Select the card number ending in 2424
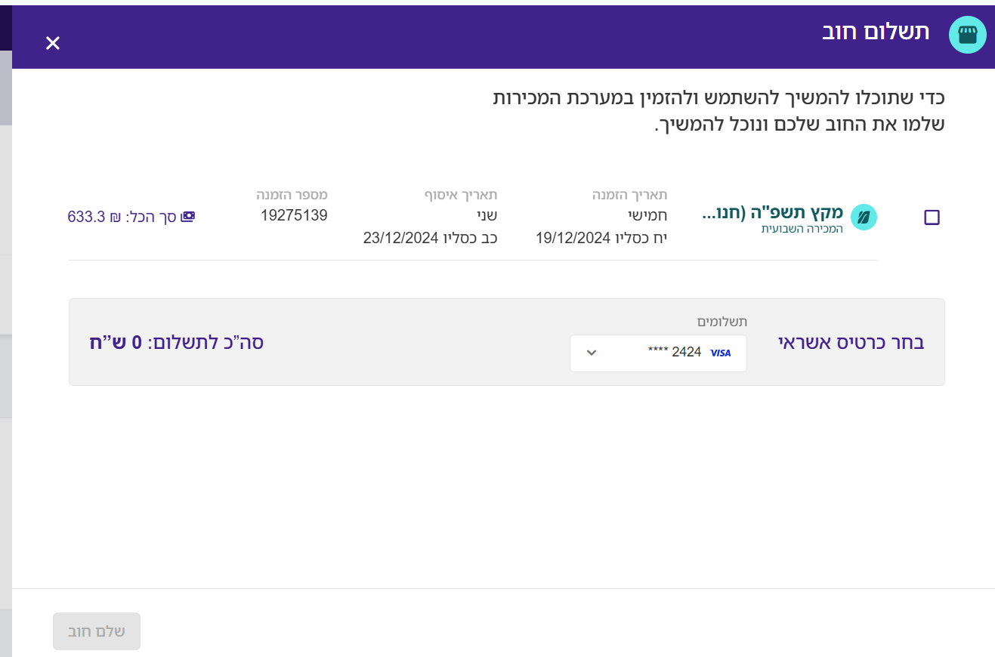Screen dimensions: 995x657 tap(675, 352)
